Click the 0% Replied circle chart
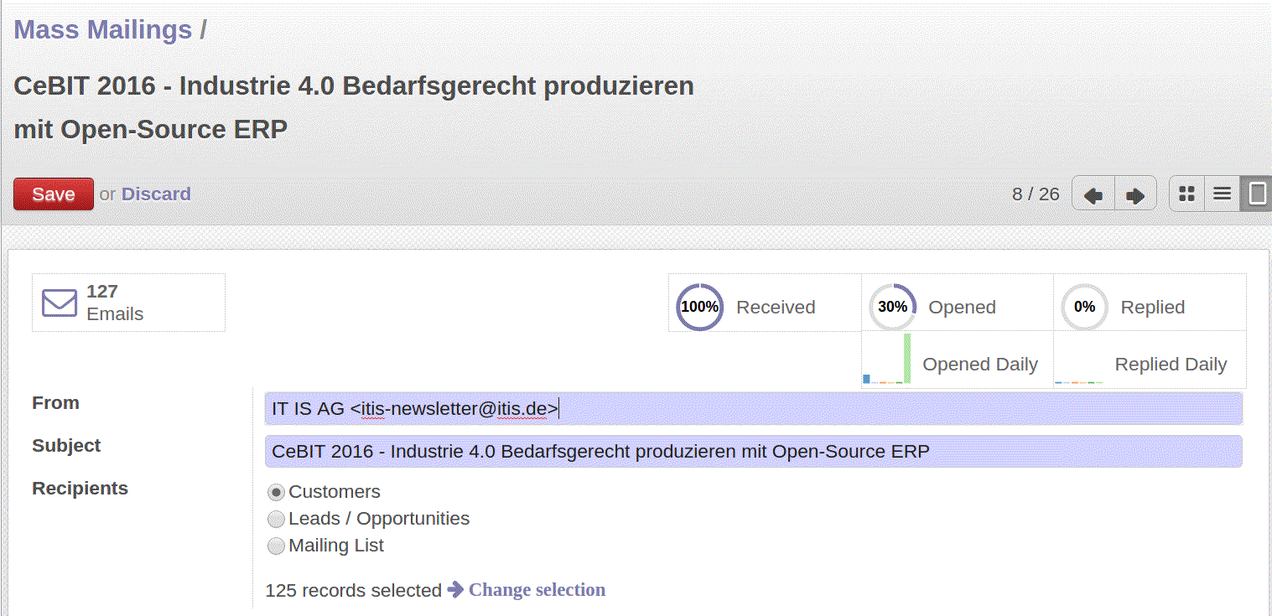Screen dimensions: 1272x616 (x=1084, y=307)
